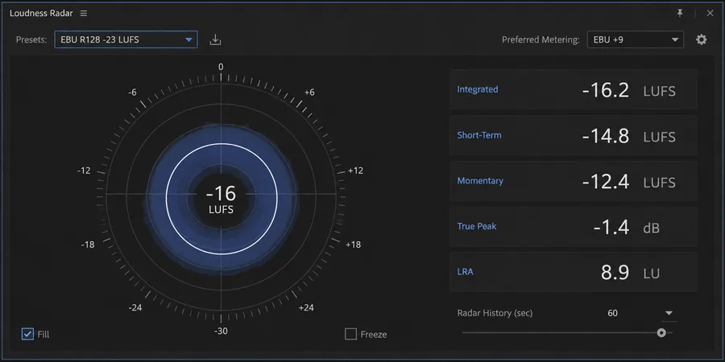
Task: Click the -12.4 momentary value
Action: tap(606, 182)
